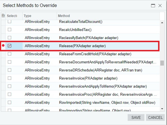Click the SAVE button
The image size is (167, 125).
[136, 117]
